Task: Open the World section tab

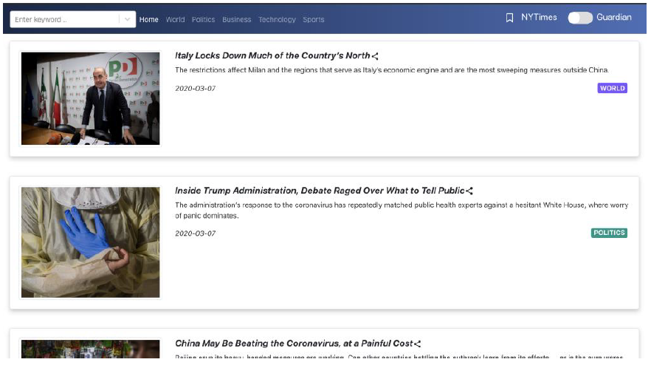Action: (x=175, y=19)
